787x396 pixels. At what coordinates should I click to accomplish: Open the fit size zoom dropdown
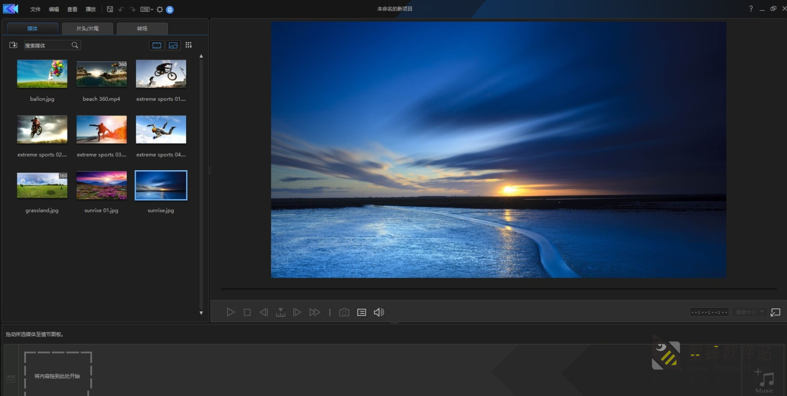(x=750, y=312)
